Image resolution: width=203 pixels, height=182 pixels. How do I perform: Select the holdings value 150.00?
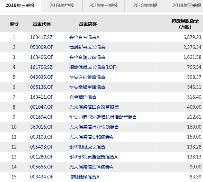194,137
